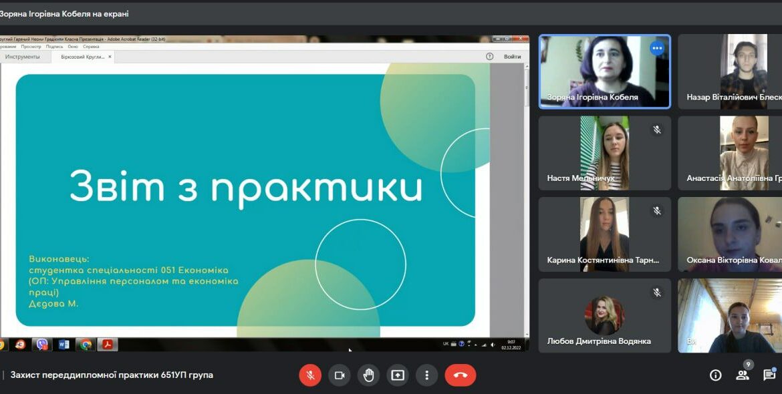Select Настя Мельничук's video tile

coord(605,153)
